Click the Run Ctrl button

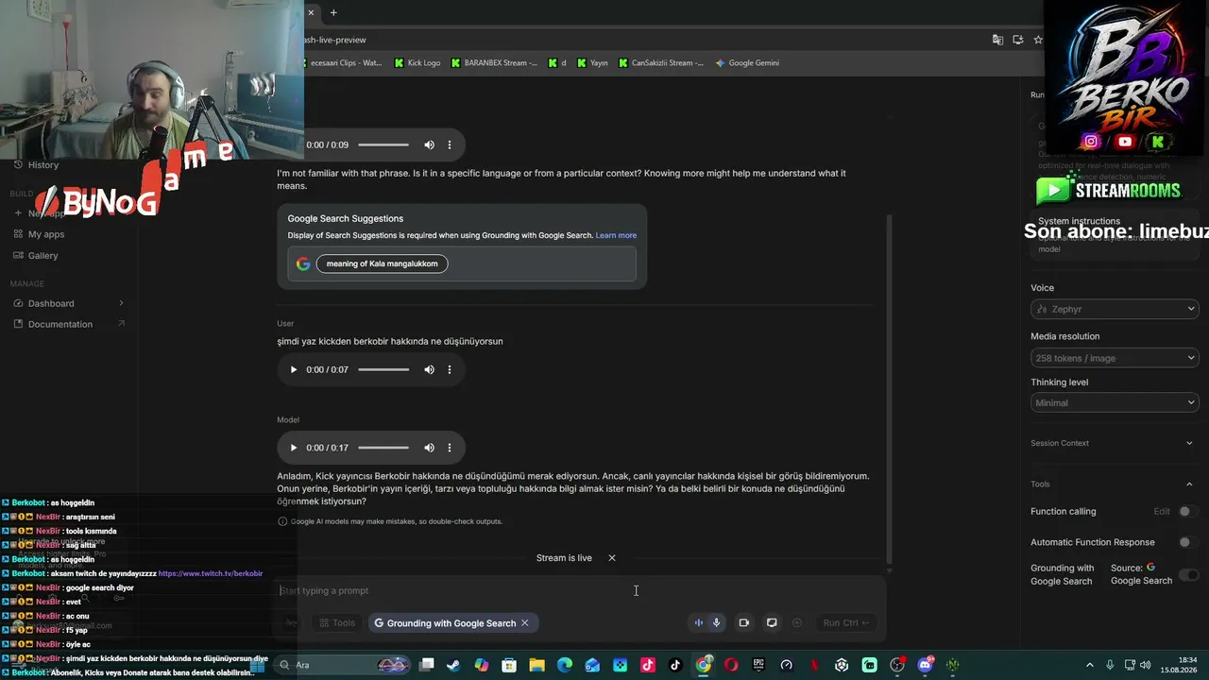845,622
